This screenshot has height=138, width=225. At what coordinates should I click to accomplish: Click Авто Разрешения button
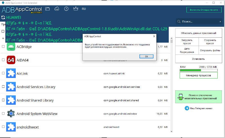187,50
